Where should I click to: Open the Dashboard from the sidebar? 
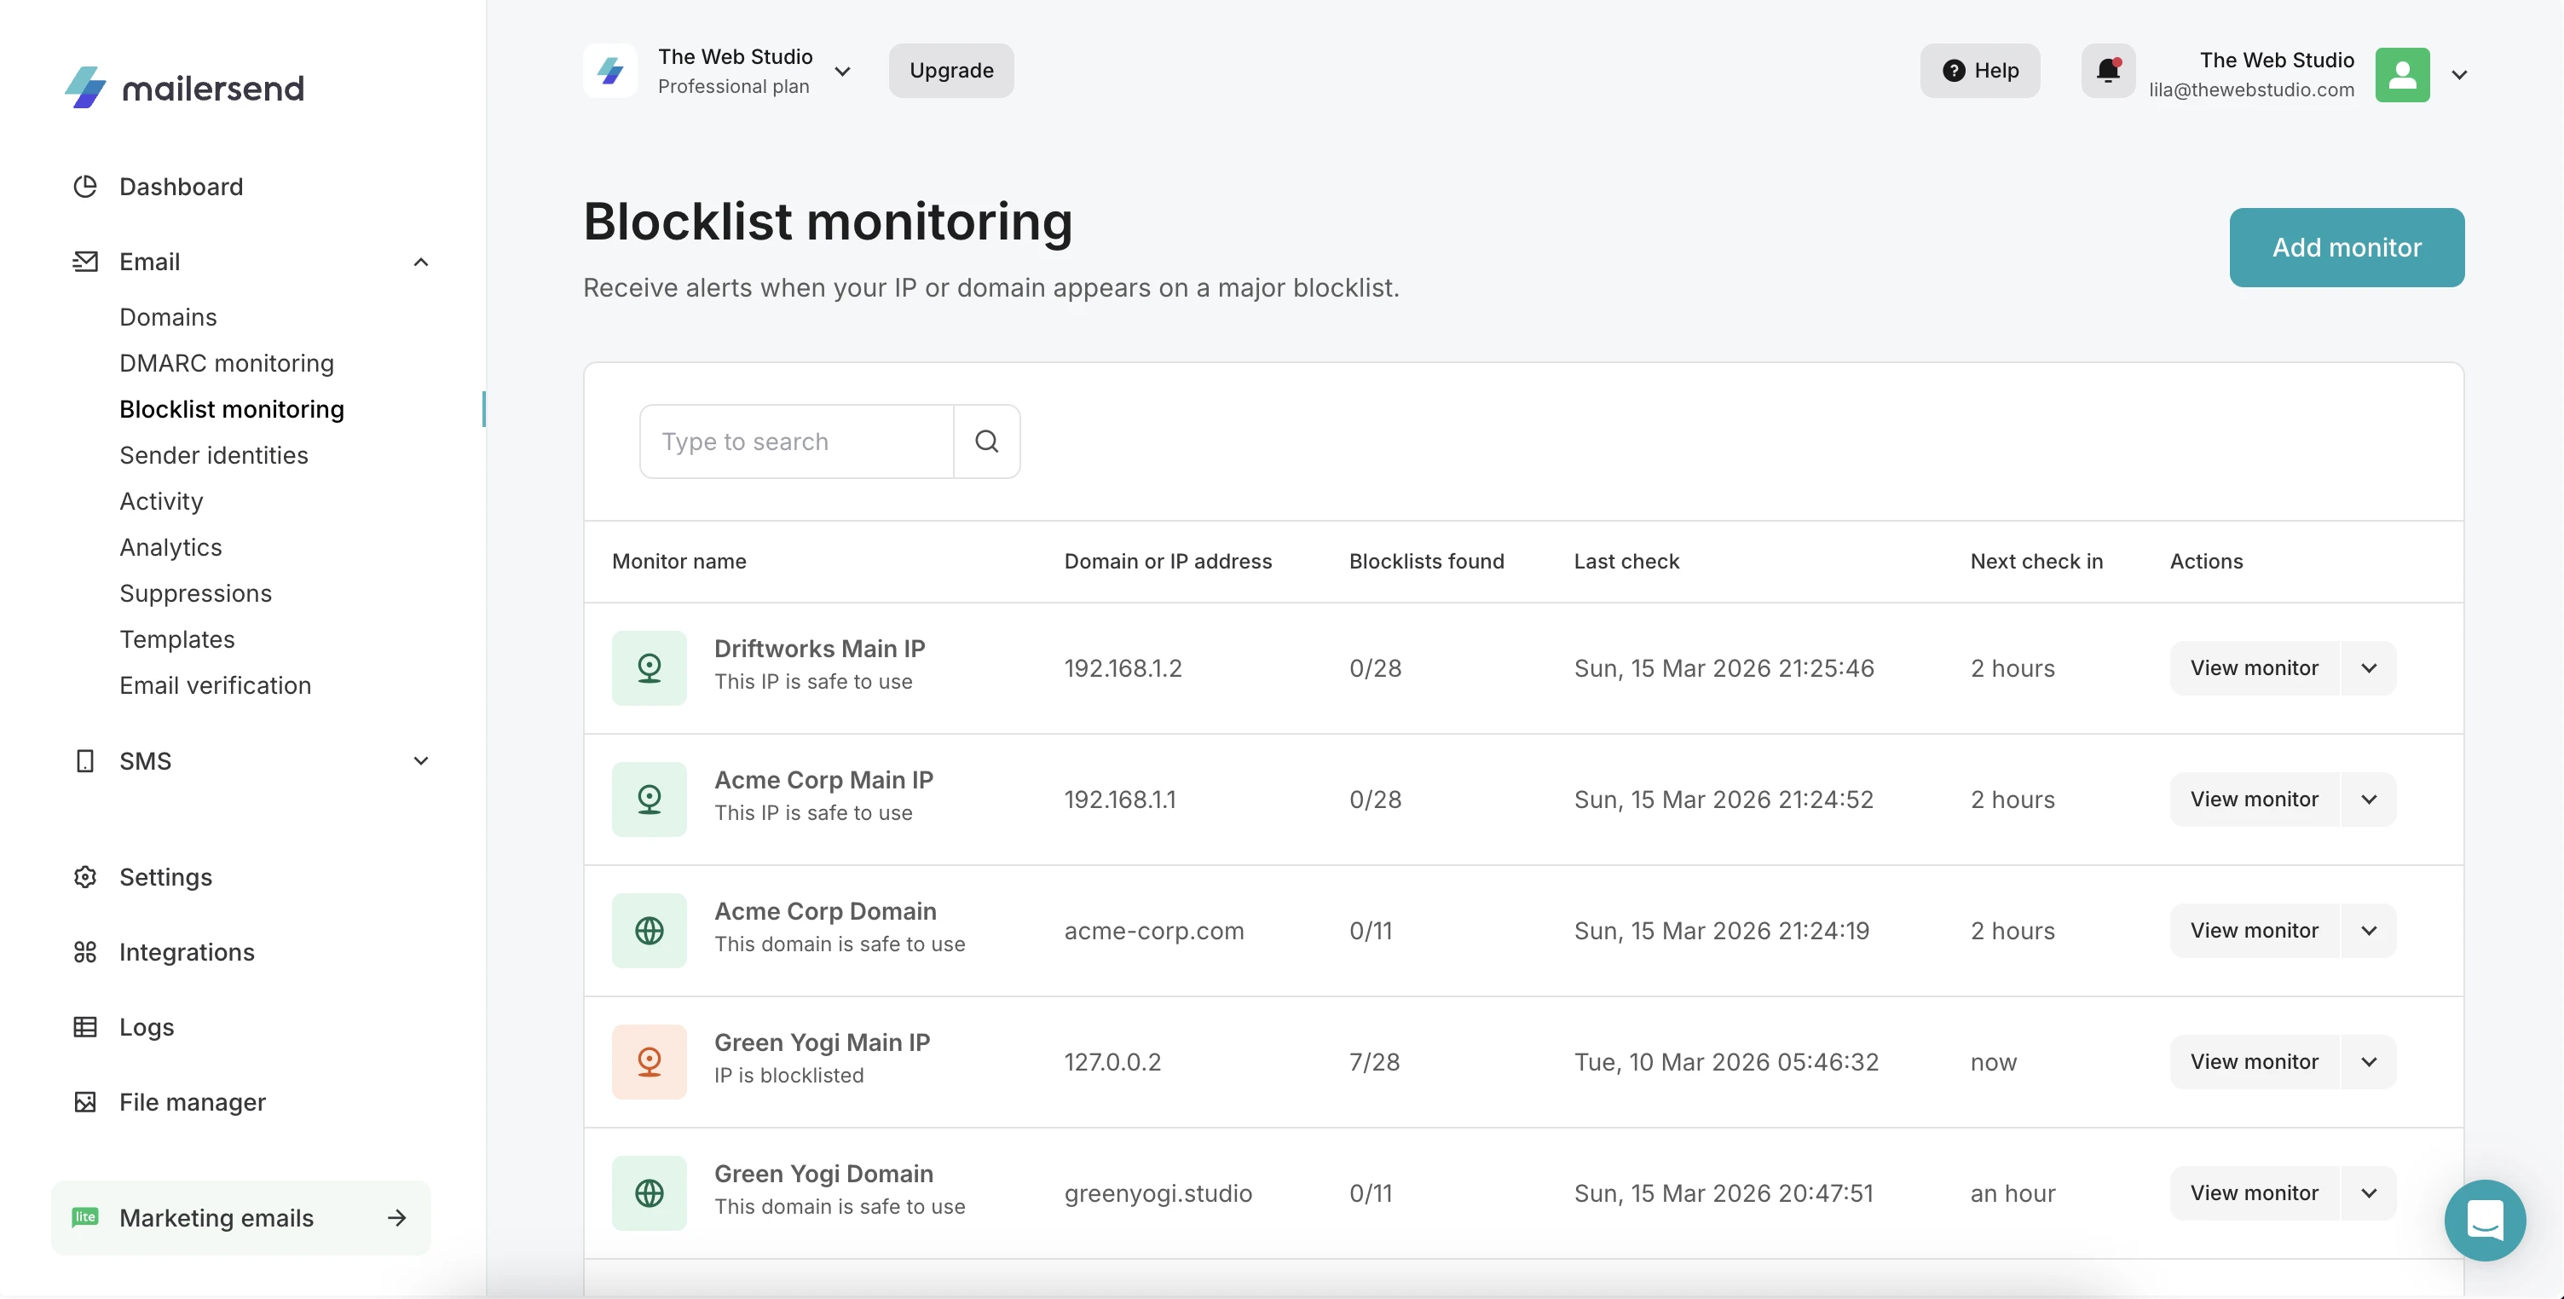(x=182, y=186)
